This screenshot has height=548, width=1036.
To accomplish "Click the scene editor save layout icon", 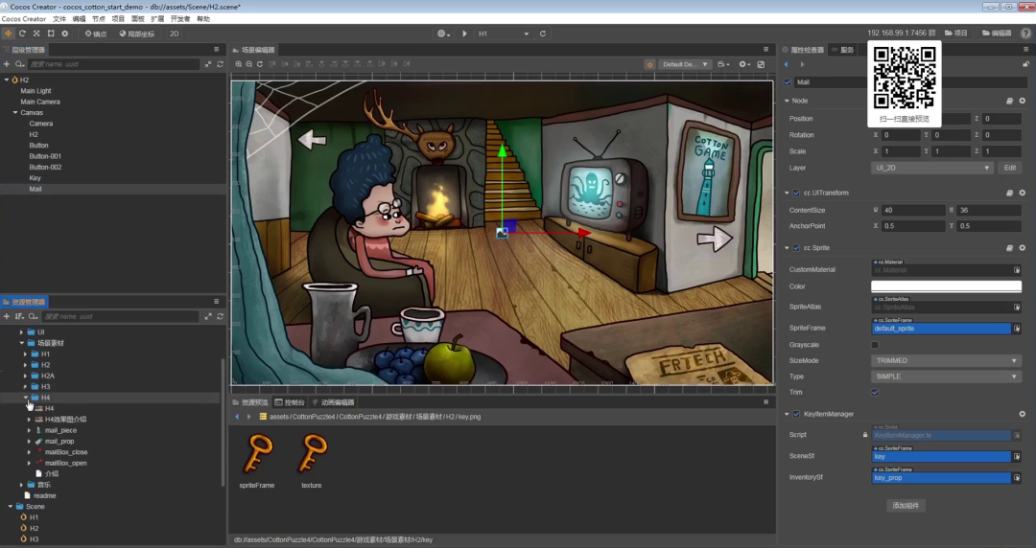I will 761,65.
